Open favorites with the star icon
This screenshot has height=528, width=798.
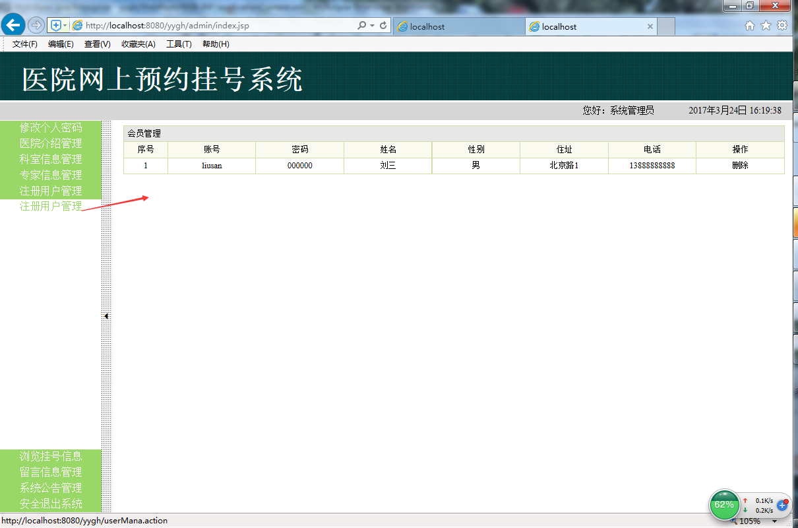[766, 26]
